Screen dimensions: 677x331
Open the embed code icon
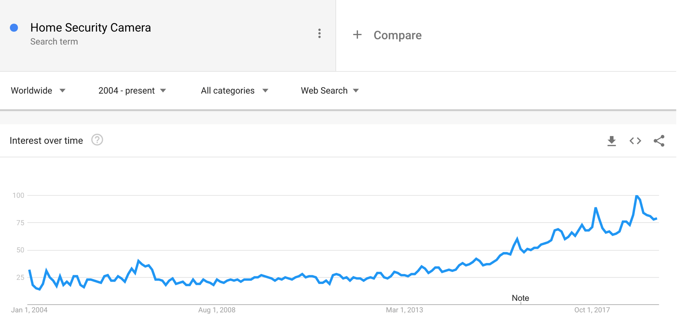click(x=635, y=141)
